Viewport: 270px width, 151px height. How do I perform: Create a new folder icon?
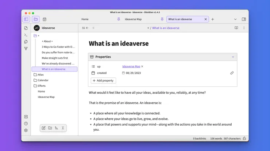pyautogui.click(x=50, y=128)
